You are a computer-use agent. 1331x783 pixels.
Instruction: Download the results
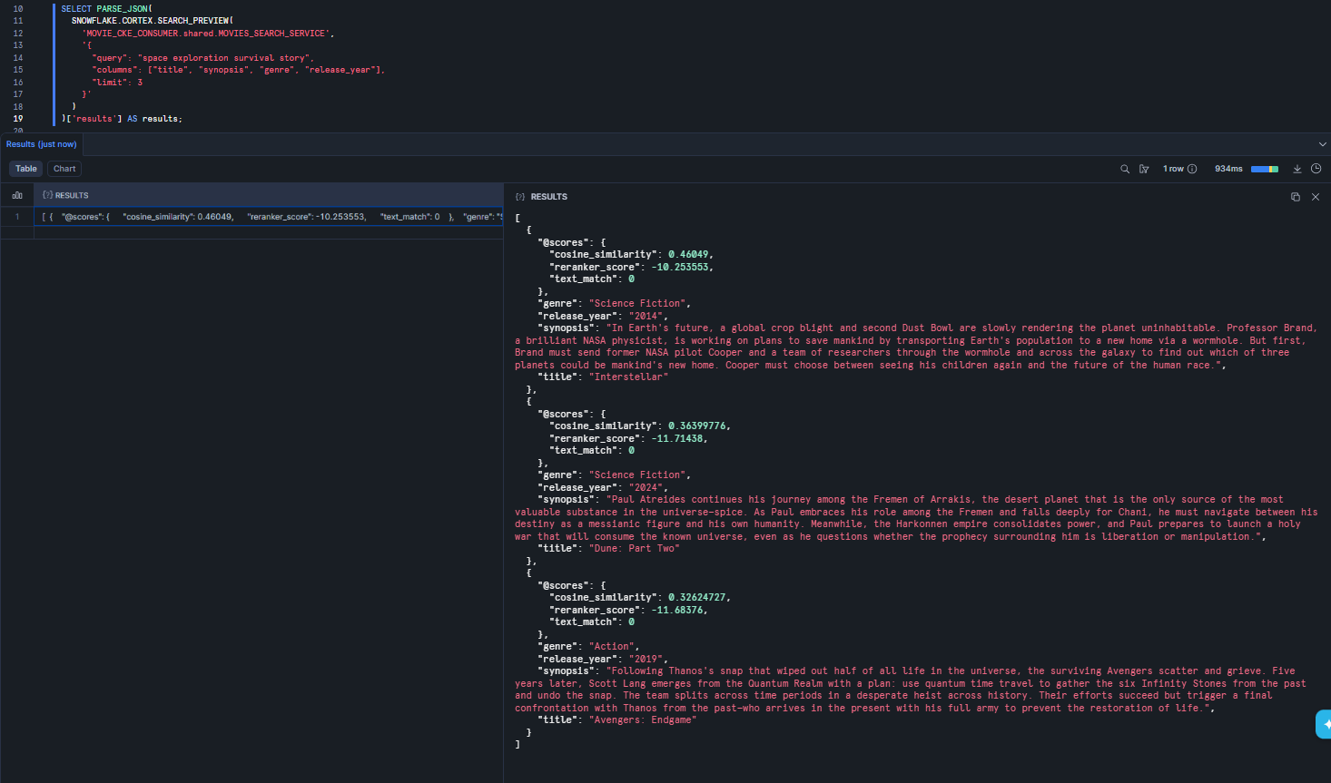pyautogui.click(x=1297, y=169)
